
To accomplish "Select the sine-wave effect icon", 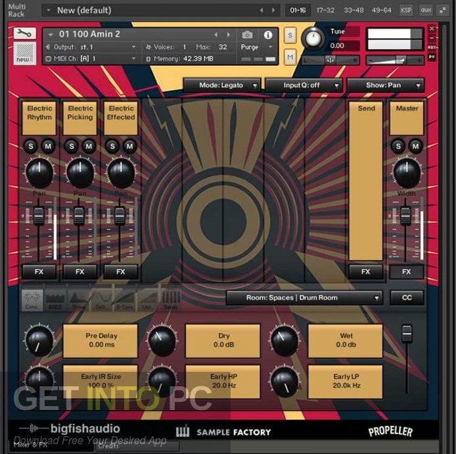I will pyautogui.click(x=101, y=300).
